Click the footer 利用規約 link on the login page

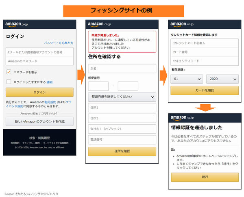(x=15, y=143)
